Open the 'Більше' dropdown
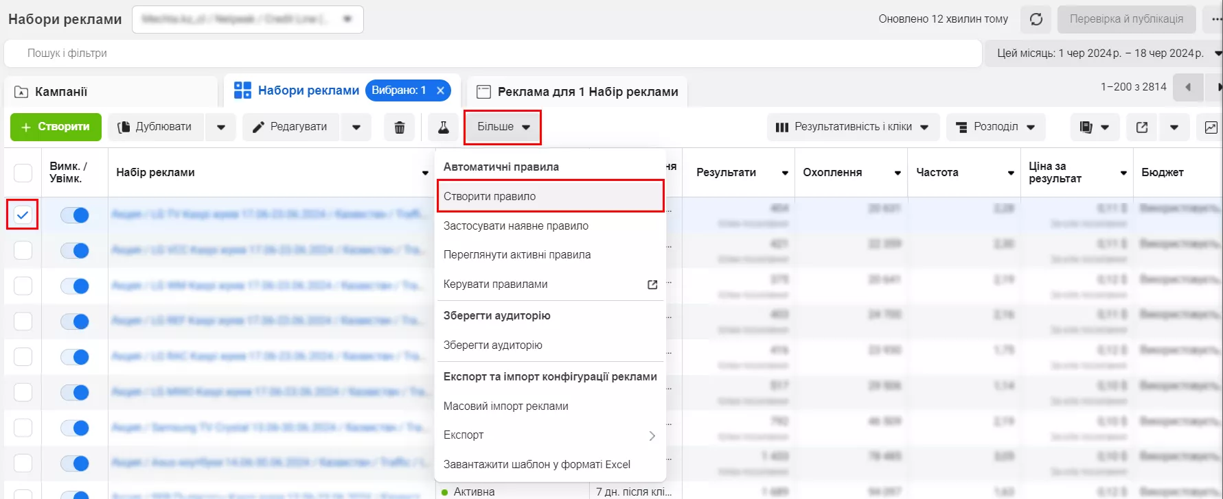The image size is (1223, 499). click(x=503, y=127)
